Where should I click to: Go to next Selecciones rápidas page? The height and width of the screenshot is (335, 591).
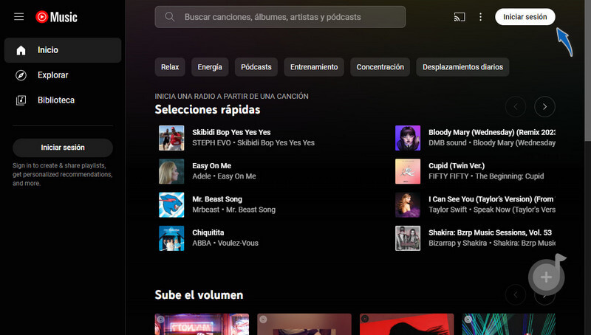point(544,107)
